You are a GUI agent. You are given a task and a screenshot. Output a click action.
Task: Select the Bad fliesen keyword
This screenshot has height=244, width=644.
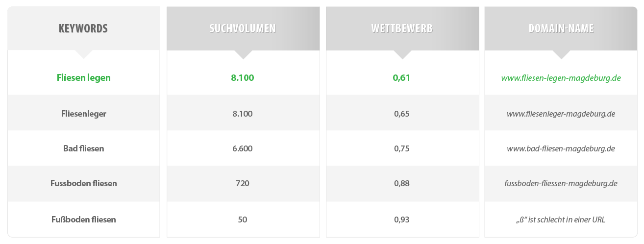pyautogui.click(x=83, y=148)
